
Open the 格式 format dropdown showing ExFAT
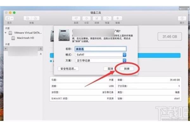coord(101,55)
